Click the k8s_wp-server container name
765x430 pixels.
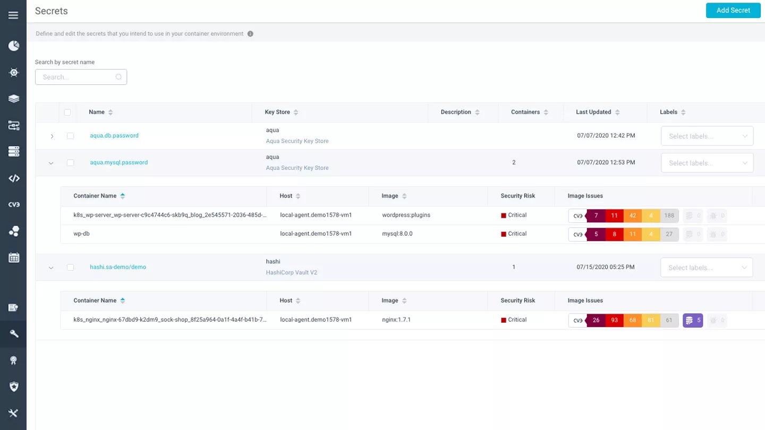coord(170,216)
